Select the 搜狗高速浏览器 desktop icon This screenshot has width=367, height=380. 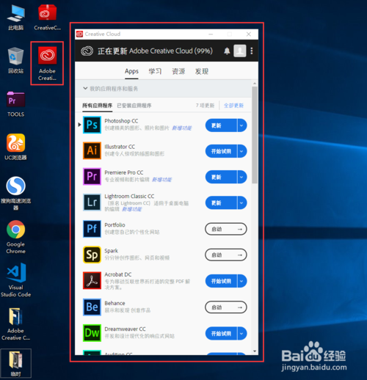tap(16, 193)
